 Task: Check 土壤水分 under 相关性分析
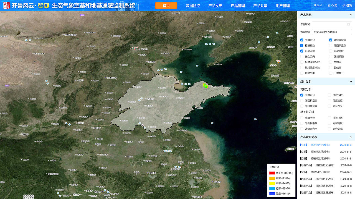point(302,118)
